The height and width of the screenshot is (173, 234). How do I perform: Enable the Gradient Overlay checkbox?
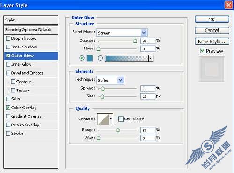click(8, 116)
